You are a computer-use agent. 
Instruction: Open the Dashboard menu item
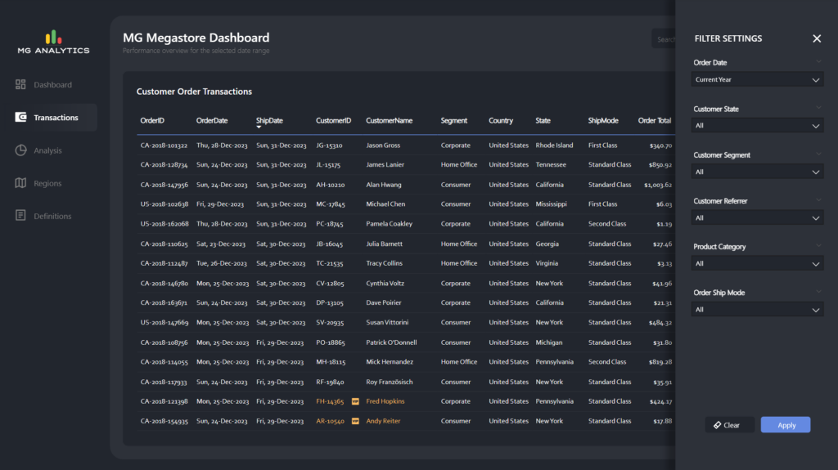point(52,84)
